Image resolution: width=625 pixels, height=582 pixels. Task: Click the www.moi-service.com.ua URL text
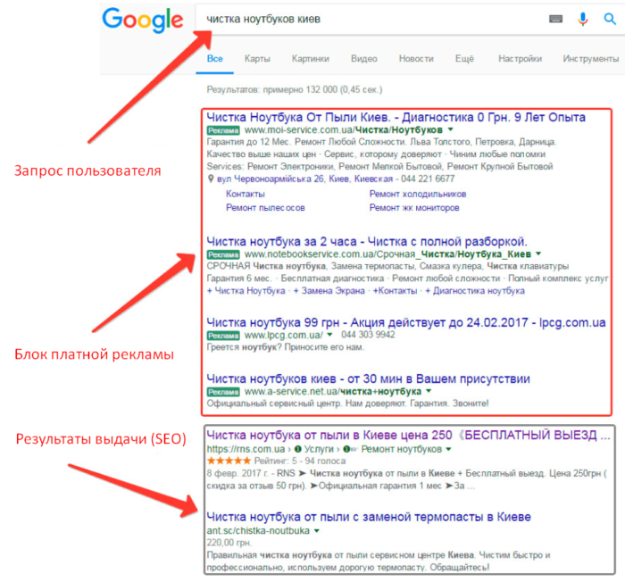point(343,130)
